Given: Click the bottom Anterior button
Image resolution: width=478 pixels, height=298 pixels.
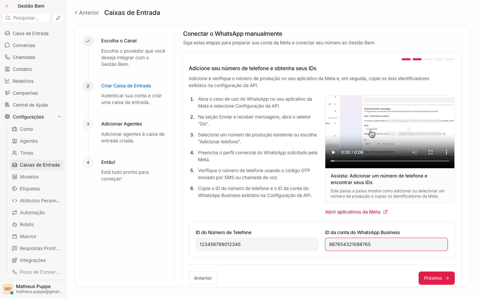Looking at the screenshot, I should (x=203, y=278).
